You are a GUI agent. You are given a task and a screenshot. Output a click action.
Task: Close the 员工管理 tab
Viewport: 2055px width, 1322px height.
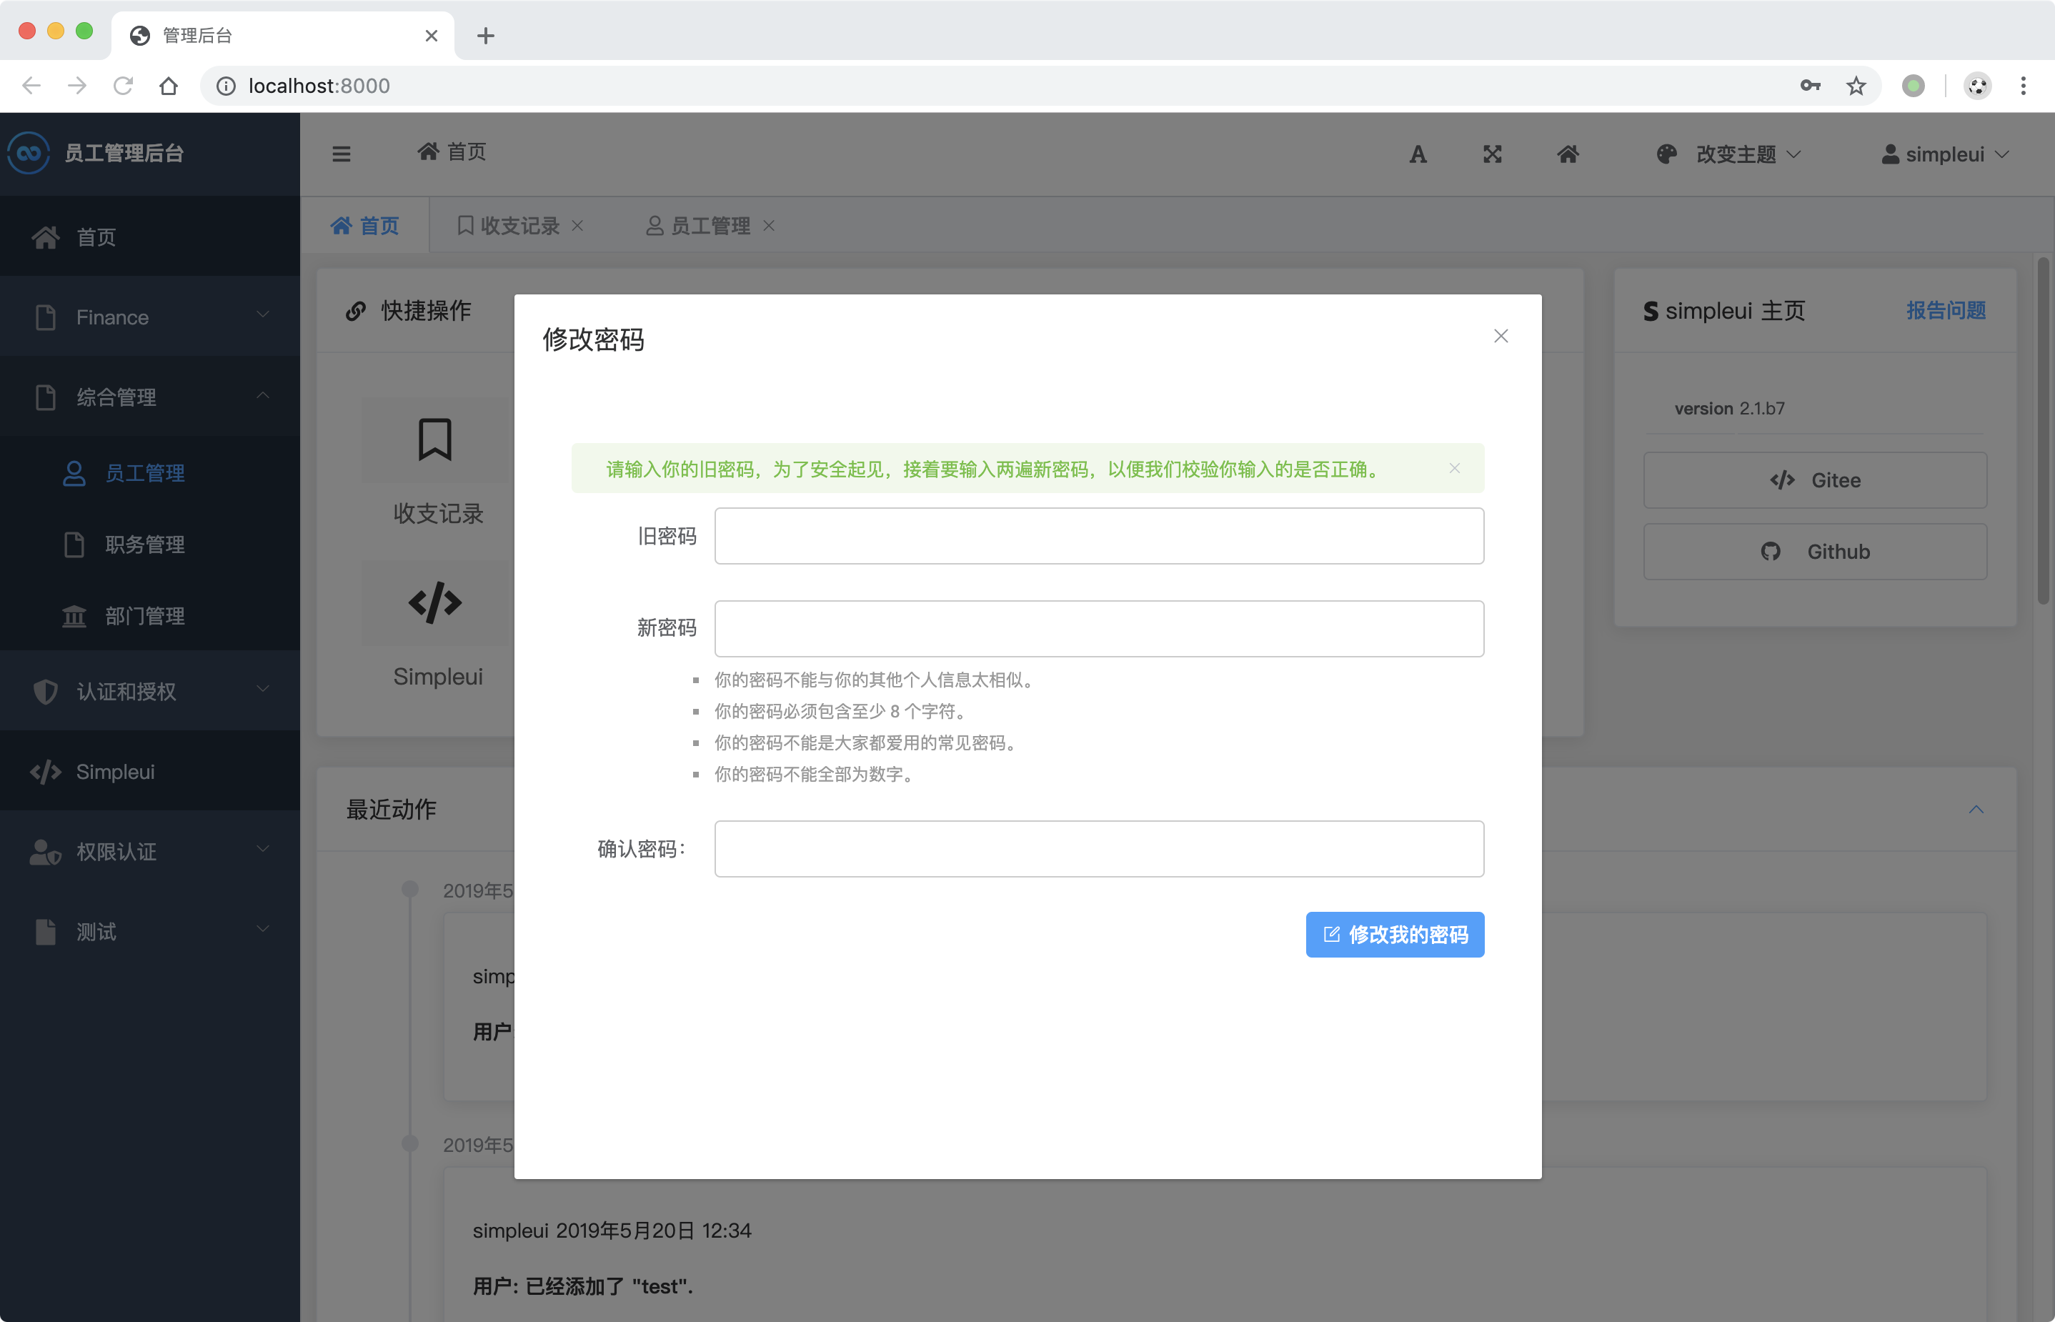coord(769,226)
